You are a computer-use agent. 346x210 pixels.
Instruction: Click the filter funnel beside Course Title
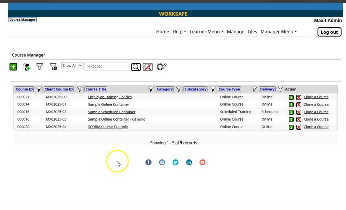[x=151, y=89]
